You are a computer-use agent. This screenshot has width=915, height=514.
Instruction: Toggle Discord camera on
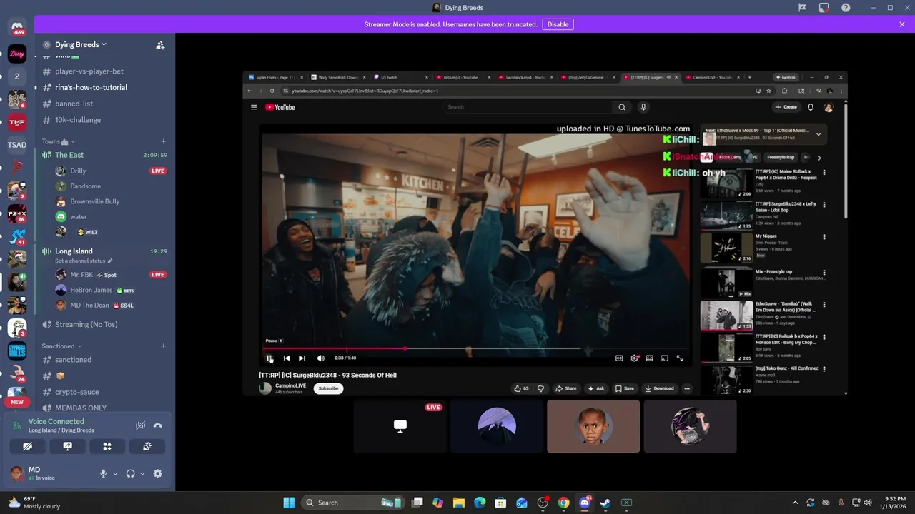pyautogui.click(x=27, y=446)
